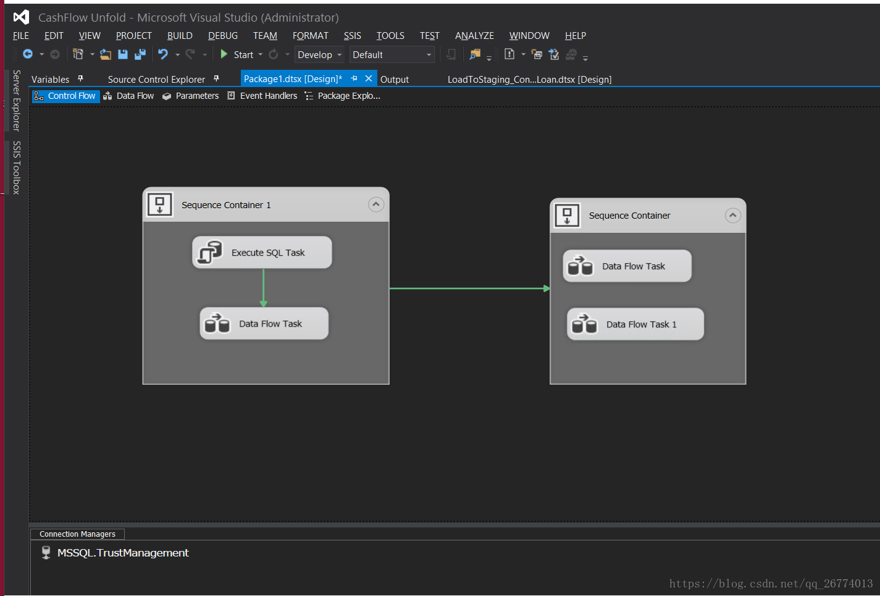The height and width of the screenshot is (596, 880).
Task: Open the Start button dropdown arrow
Action: (261, 54)
